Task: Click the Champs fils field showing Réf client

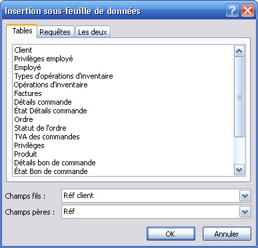Action: [151, 196]
